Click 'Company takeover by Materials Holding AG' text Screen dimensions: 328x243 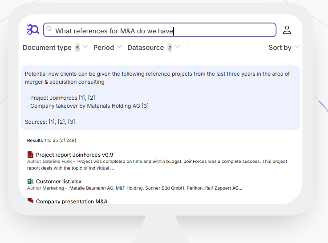tap(85, 105)
